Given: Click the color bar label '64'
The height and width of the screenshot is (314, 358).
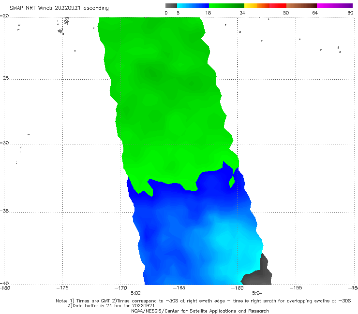Looking at the screenshot, I should tap(315, 13).
